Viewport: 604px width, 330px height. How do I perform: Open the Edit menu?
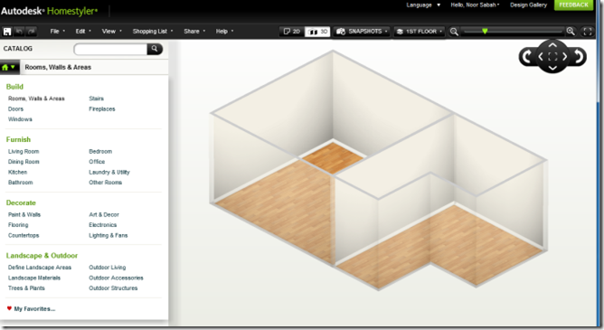click(x=83, y=31)
